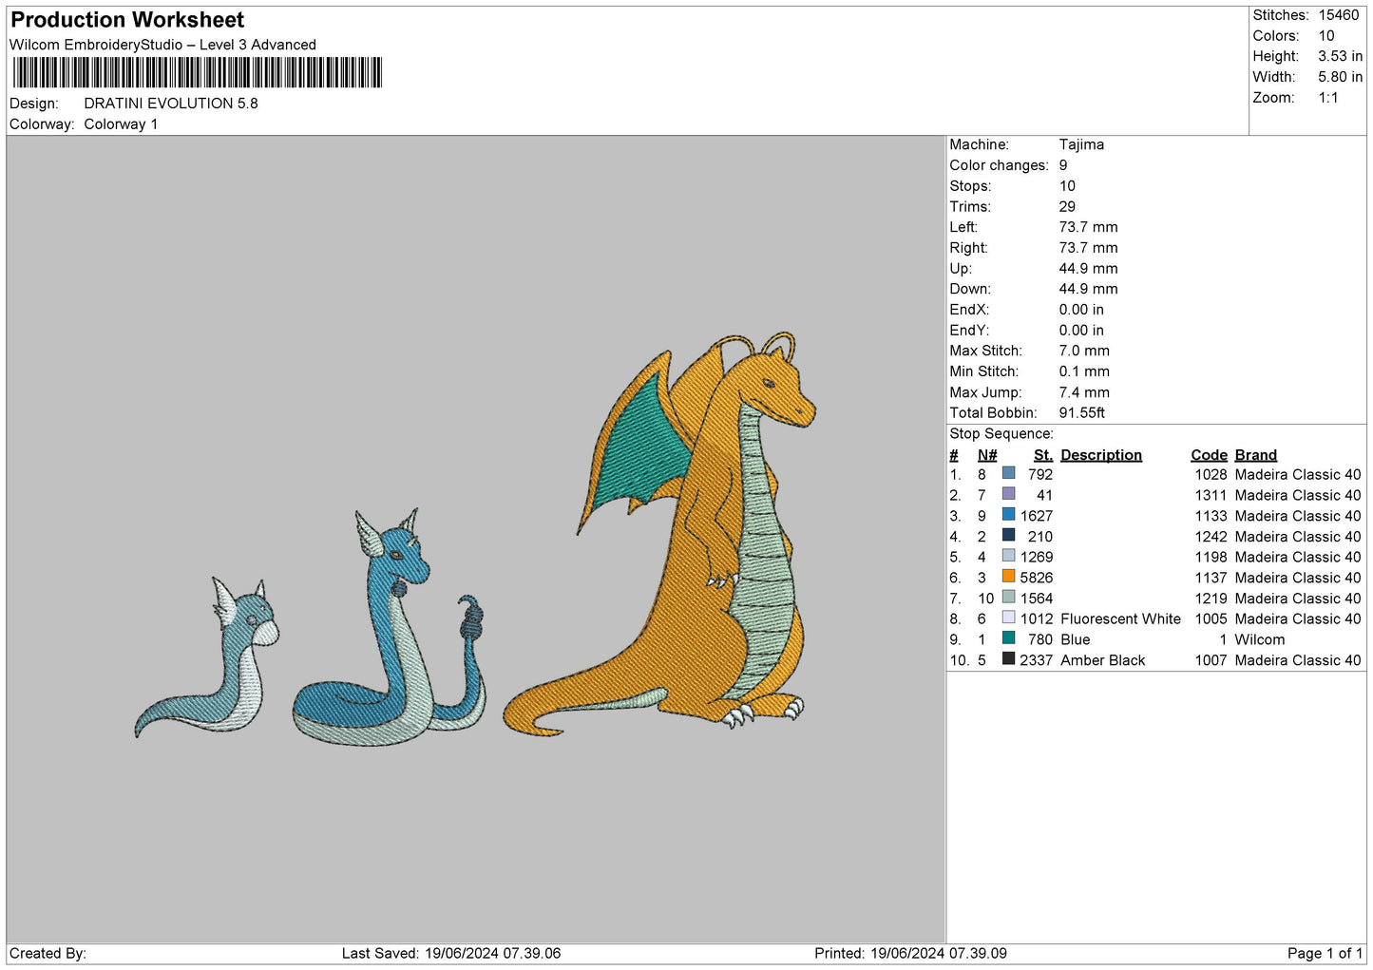The height and width of the screenshot is (970, 1373).
Task: Click the Production Worksheet title
Action: [x=127, y=20]
